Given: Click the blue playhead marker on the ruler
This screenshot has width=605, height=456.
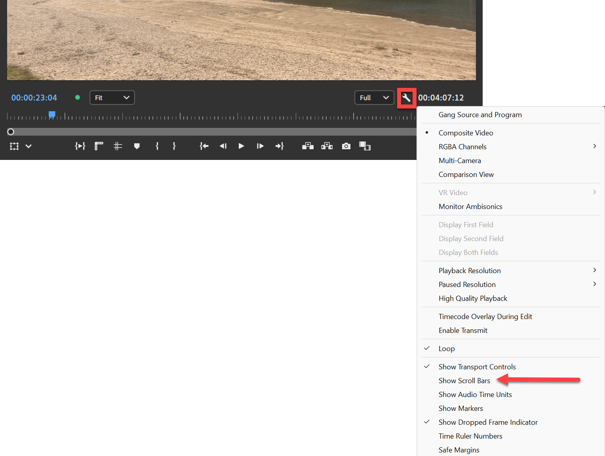Looking at the screenshot, I should point(52,115).
